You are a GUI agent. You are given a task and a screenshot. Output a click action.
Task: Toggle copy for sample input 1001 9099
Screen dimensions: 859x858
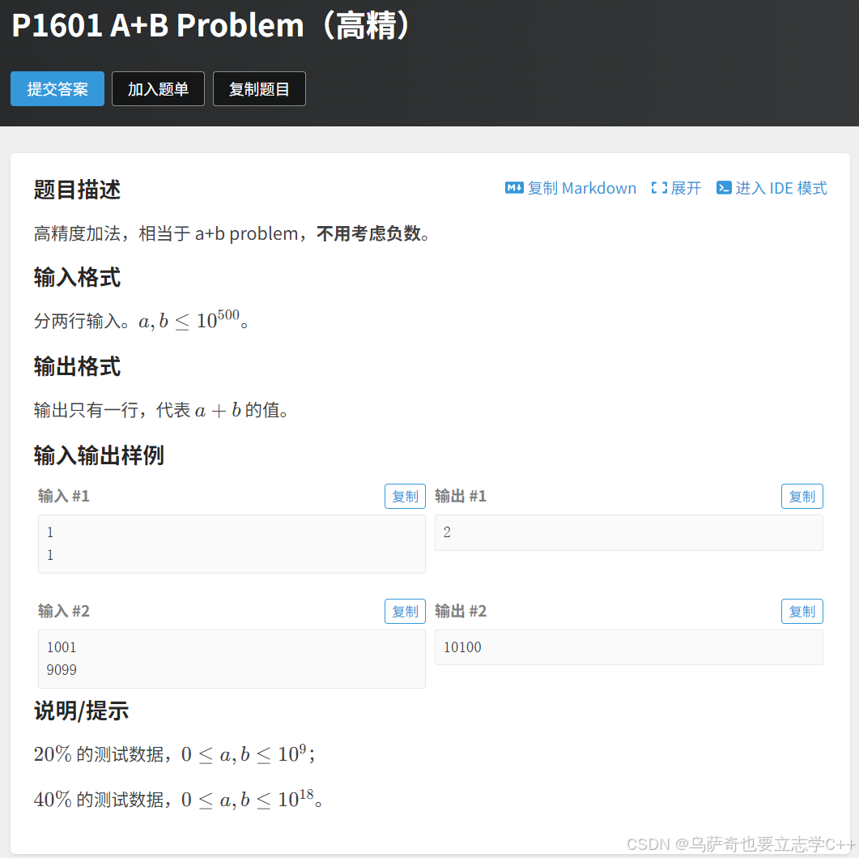click(405, 611)
